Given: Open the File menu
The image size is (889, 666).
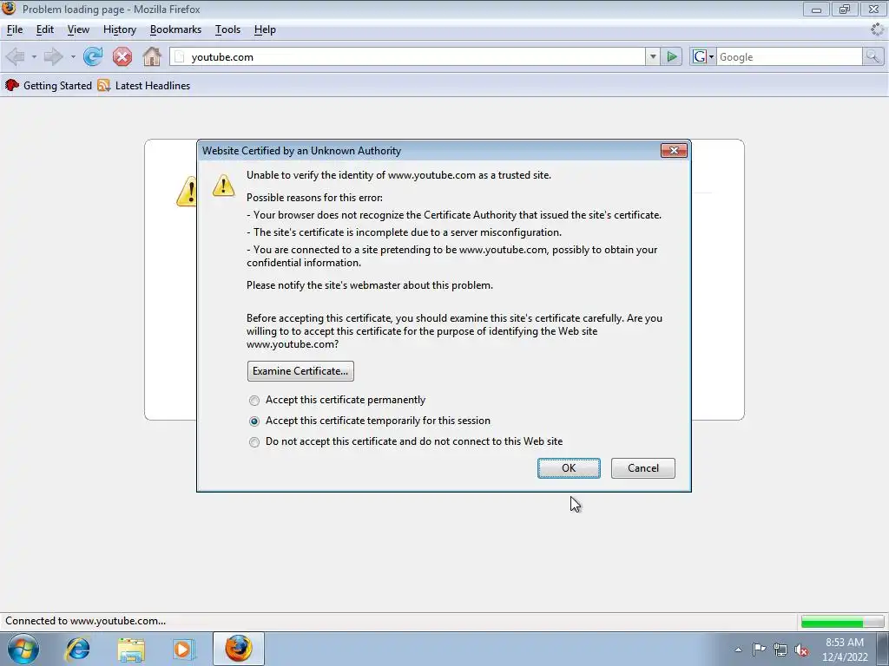Looking at the screenshot, I should [x=15, y=29].
